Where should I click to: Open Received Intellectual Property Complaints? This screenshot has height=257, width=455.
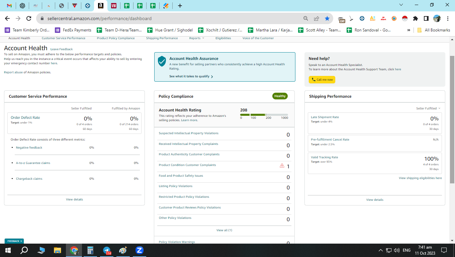click(x=188, y=144)
